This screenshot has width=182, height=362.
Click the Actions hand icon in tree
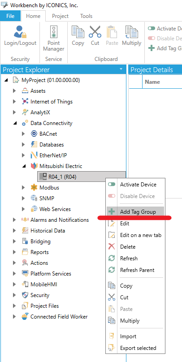pyautogui.click(x=25, y=263)
